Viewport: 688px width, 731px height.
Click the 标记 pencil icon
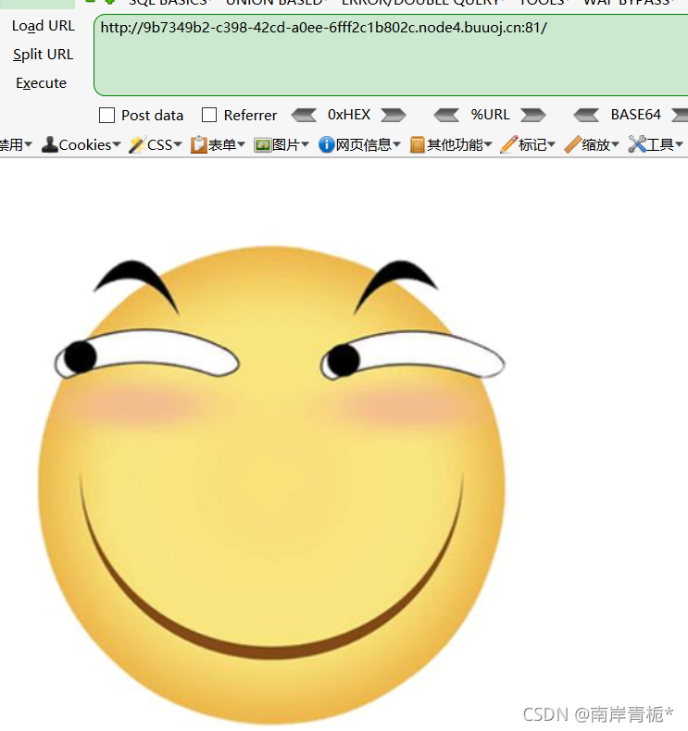tap(508, 144)
